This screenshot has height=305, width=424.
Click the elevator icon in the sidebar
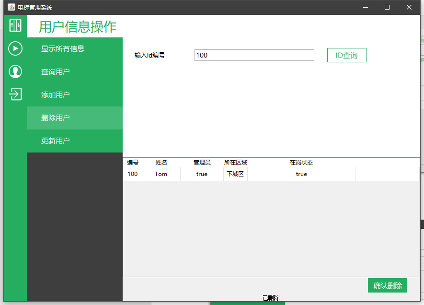pos(15,26)
